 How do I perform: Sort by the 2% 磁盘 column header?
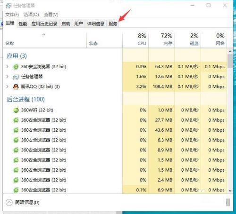click(x=188, y=40)
